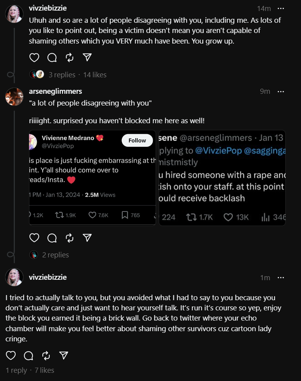This screenshot has height=381, width=301.
Task: Click the Follow button for Vivienne Medrano
Action: coord(137,140)
